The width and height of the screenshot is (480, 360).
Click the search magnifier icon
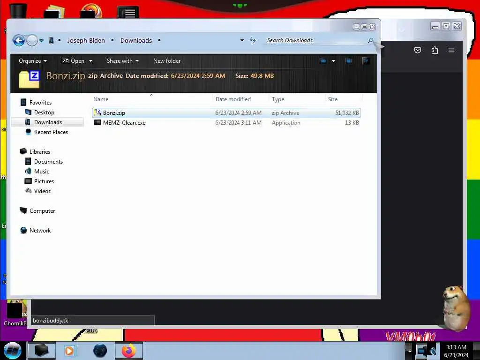click(x=371, y=40)
